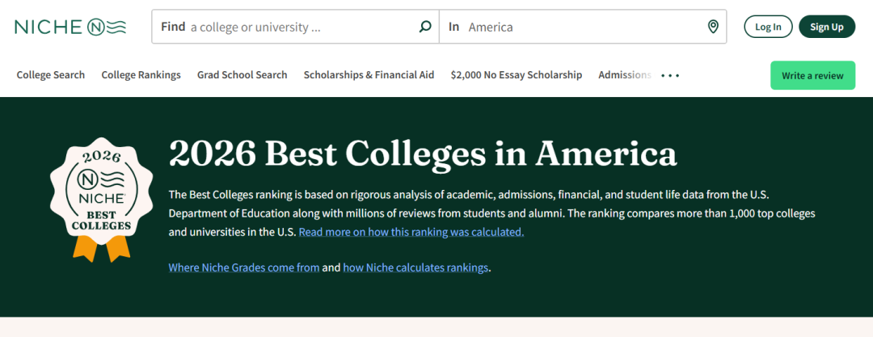Click the magnifying glass search icon
The image size is (873, 337).
(425, 27)
